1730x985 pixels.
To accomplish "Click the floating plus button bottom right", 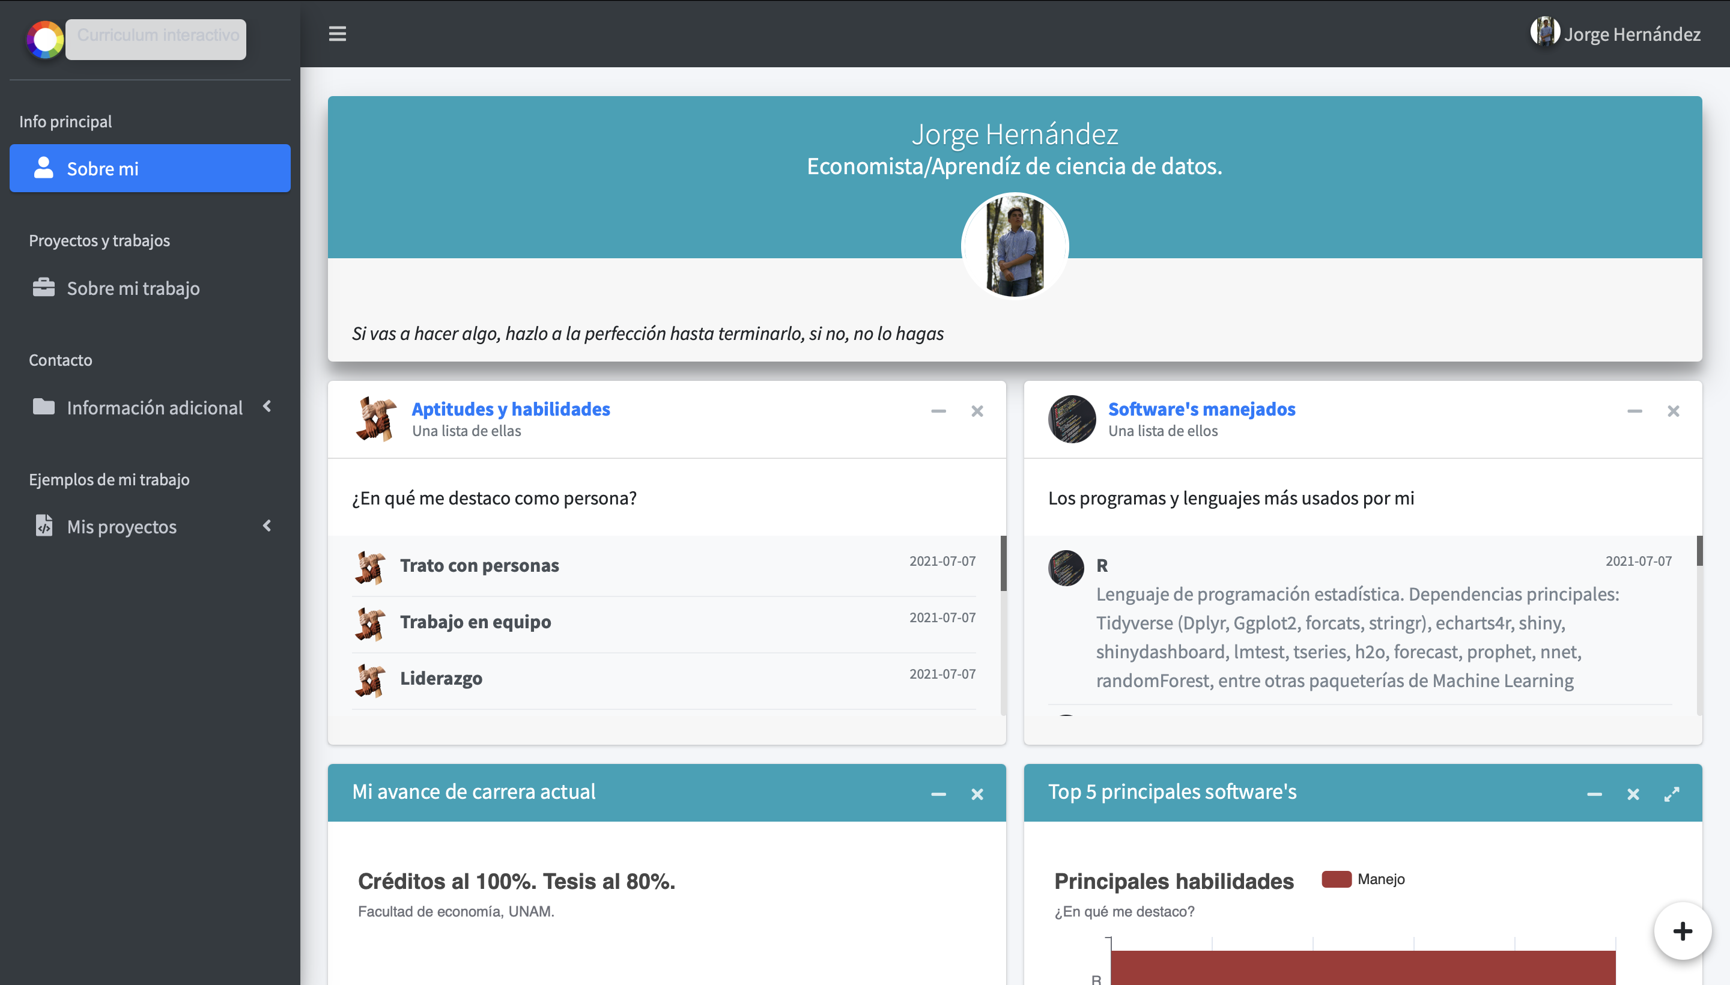I will pos(1682,931).
